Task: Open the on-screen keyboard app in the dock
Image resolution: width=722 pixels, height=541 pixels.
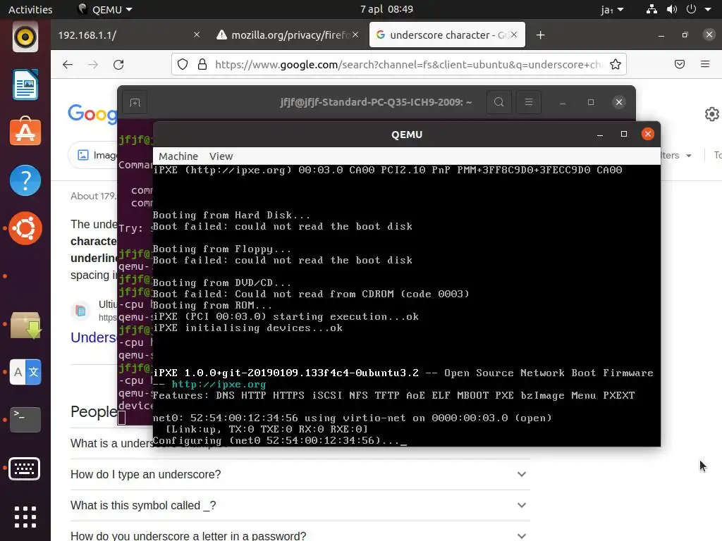Action: click(x=25, y=468)
